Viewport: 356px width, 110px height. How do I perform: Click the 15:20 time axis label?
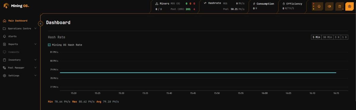[x=74, y=93]
